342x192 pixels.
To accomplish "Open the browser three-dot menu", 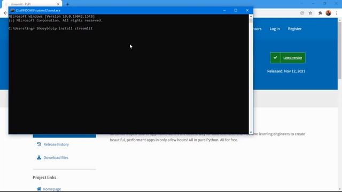I will [x=337, y=13].
